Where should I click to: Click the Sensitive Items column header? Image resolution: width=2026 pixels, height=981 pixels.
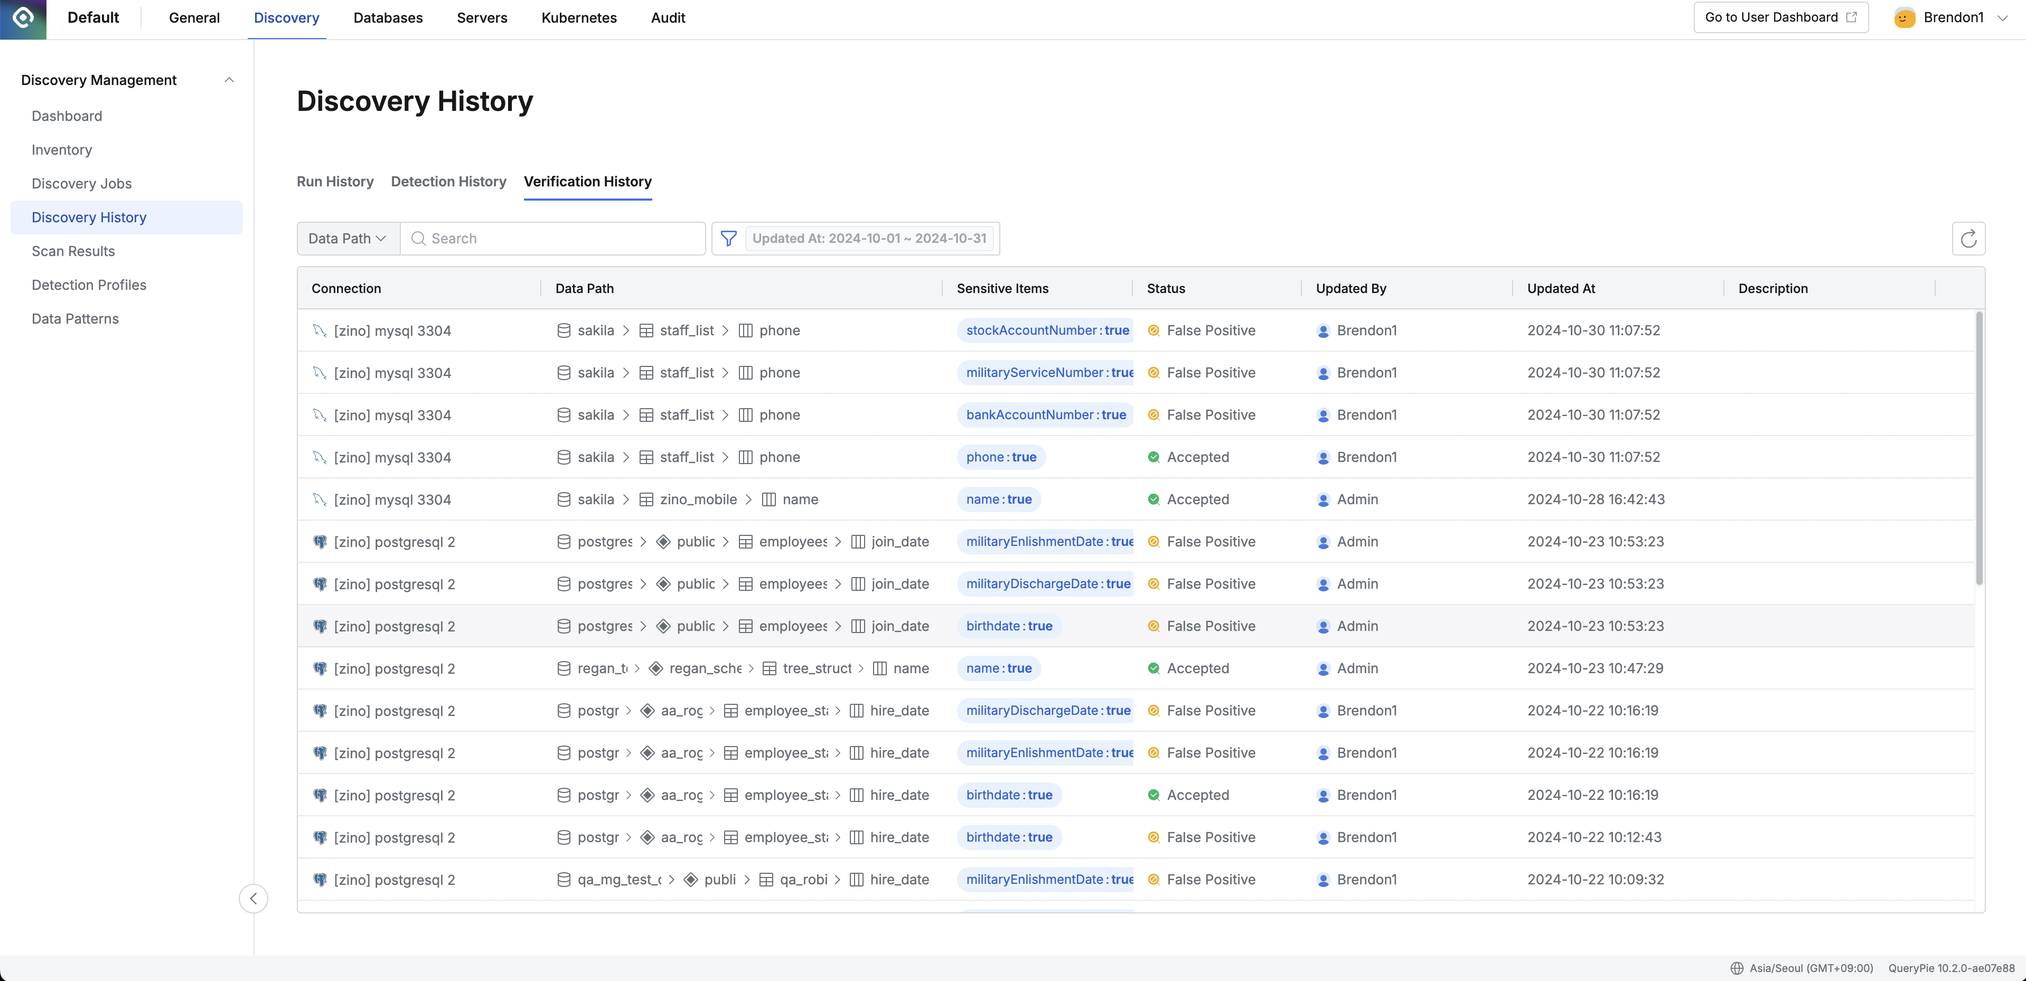(1003, 288)
